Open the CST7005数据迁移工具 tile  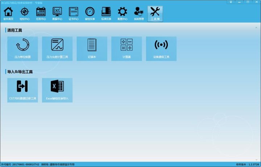[22, 90]
